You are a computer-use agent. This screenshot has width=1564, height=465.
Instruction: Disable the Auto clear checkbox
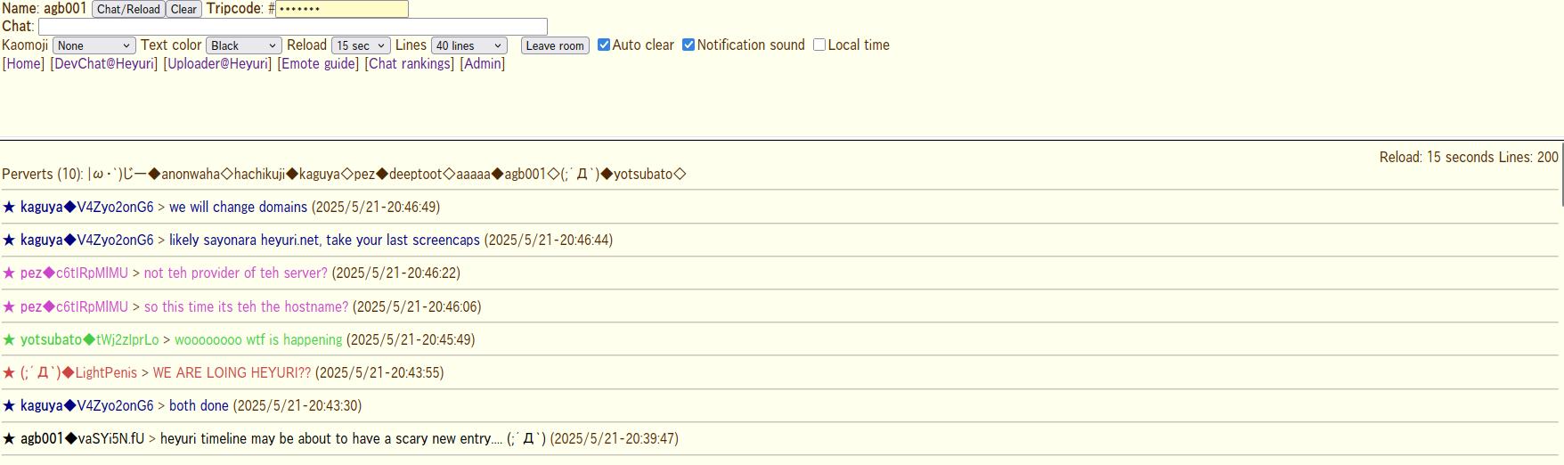pos(604,45)
